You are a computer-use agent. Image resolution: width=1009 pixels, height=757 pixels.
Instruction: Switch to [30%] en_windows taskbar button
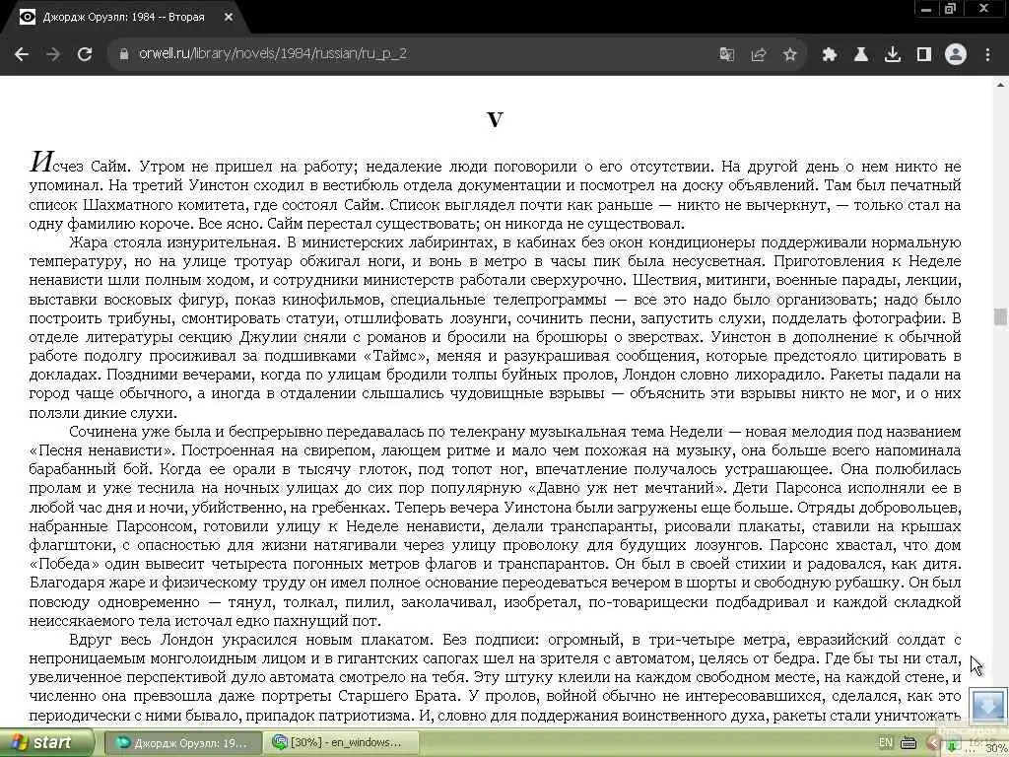[341, 743]
